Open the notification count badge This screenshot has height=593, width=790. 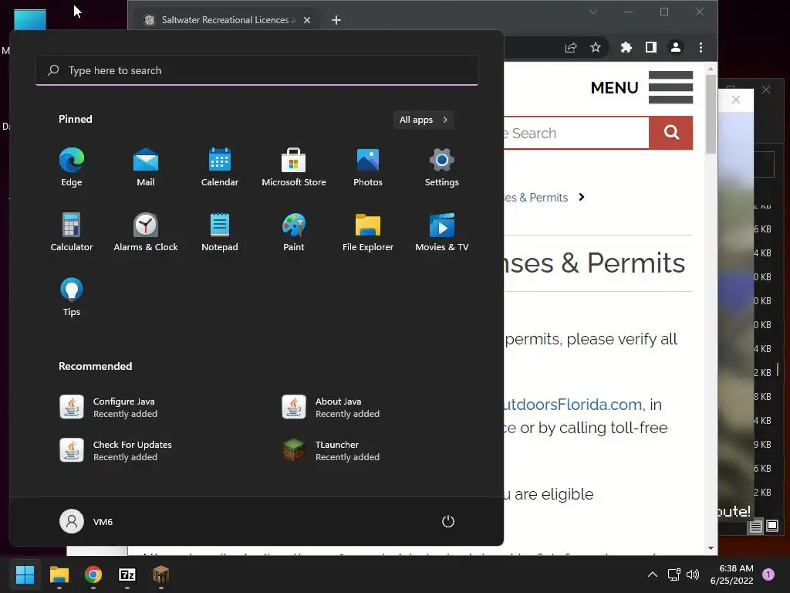[x=768, y=574]
